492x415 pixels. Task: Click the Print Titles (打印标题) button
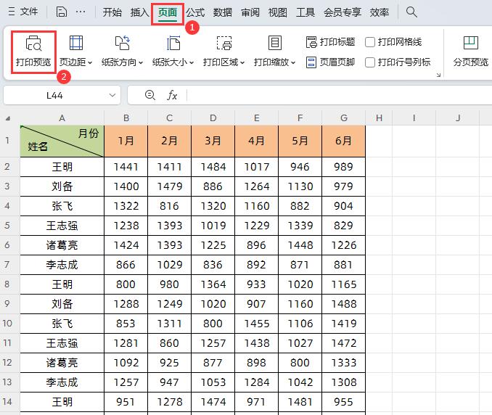330,43
